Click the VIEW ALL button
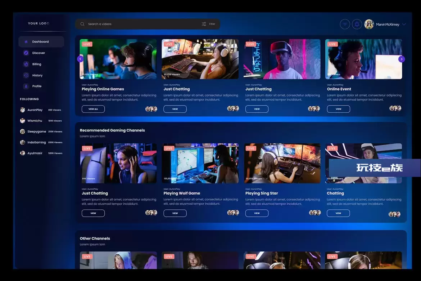The image size is (421, 281). (x=93, y=109)
